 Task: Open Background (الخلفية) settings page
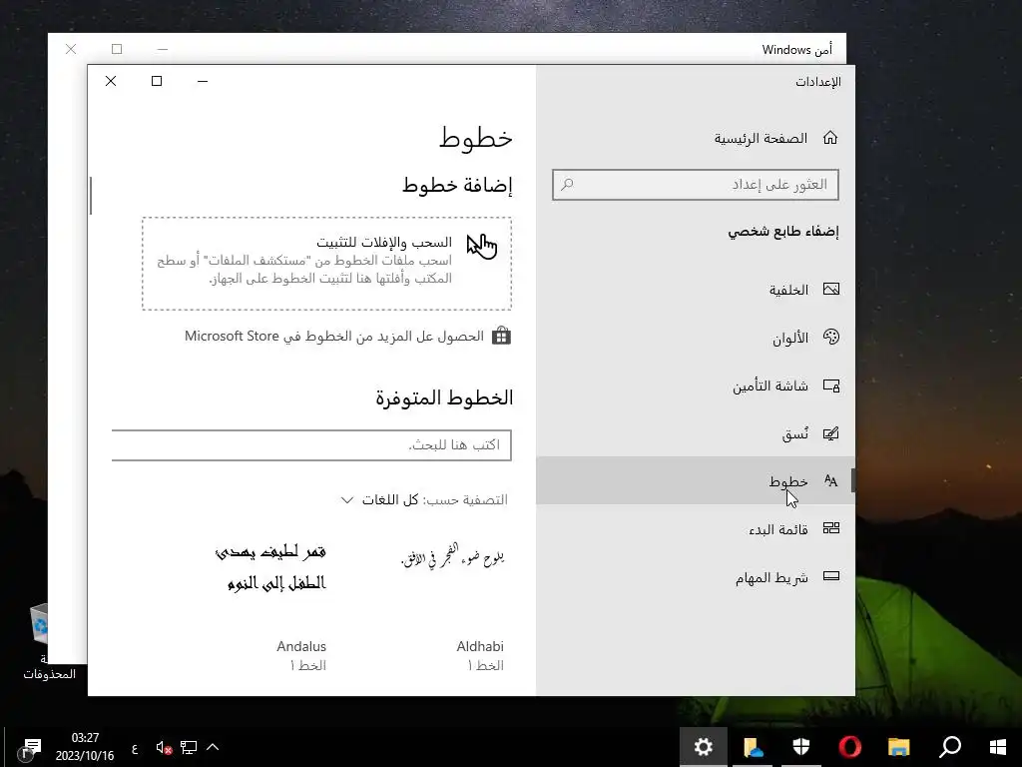(x=695, y=290)
